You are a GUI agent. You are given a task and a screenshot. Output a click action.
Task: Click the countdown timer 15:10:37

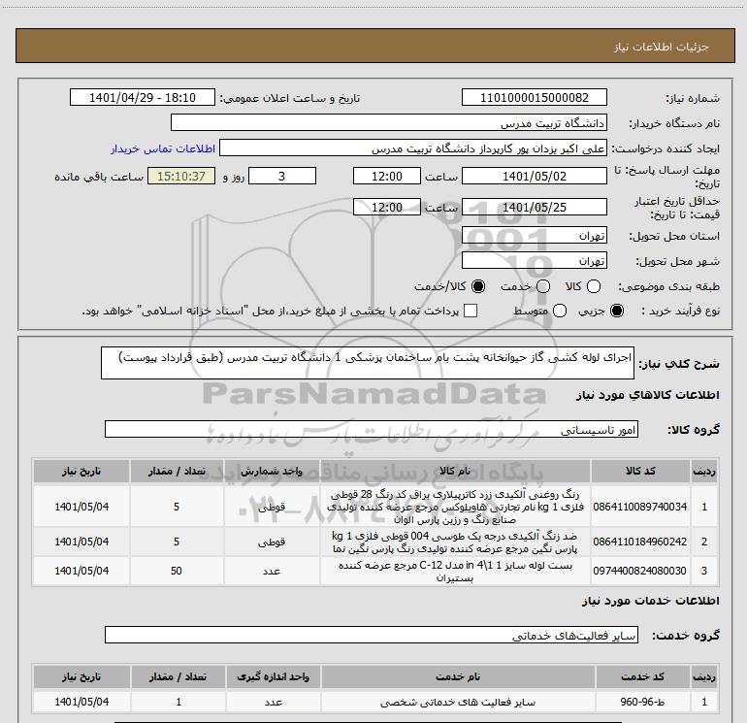181,176
